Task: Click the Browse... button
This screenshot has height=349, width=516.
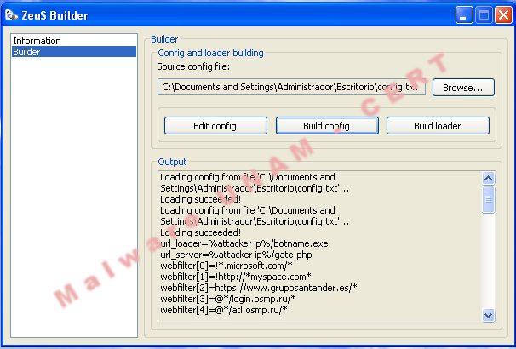Action: pos(463,88)
